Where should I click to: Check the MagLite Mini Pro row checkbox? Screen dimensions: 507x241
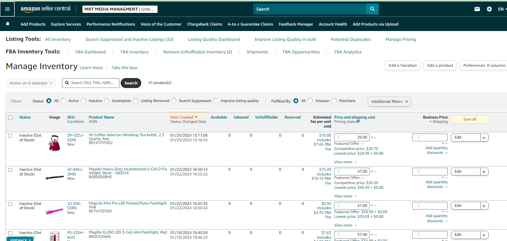(10, 204)
